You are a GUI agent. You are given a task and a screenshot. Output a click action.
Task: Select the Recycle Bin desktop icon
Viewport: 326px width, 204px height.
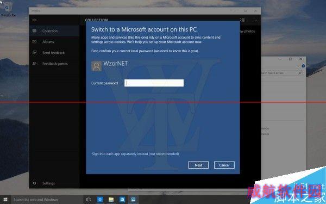click(8, 9)
